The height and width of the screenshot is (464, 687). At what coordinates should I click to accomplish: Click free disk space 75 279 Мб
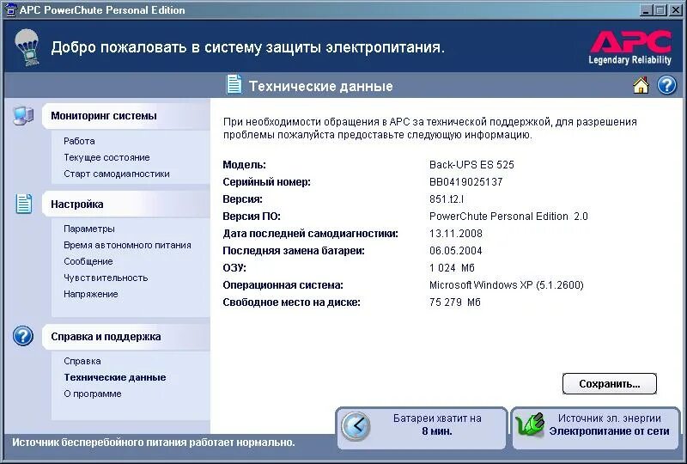(455, 302)
